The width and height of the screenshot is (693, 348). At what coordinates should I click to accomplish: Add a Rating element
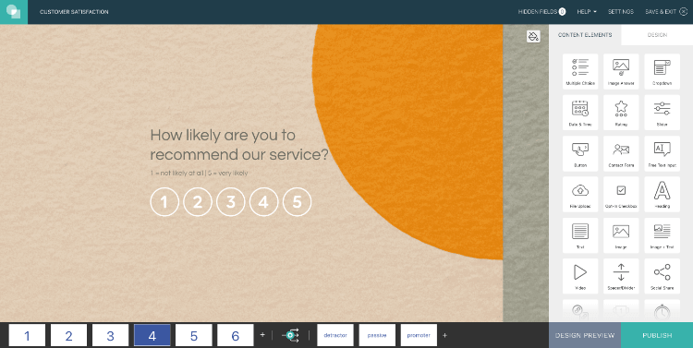pos(621,113)
